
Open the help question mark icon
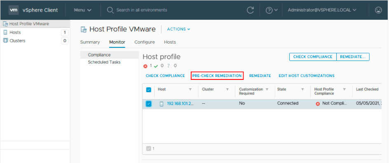pyautogui.click(x=269, y=10)
